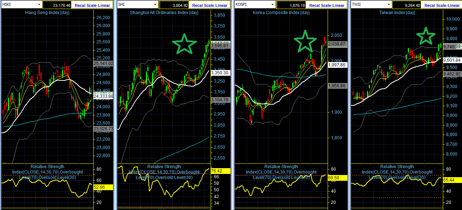Click the Relative Strength label under Hang Seng
Viewport: 462px width, 210px height.
47,167
